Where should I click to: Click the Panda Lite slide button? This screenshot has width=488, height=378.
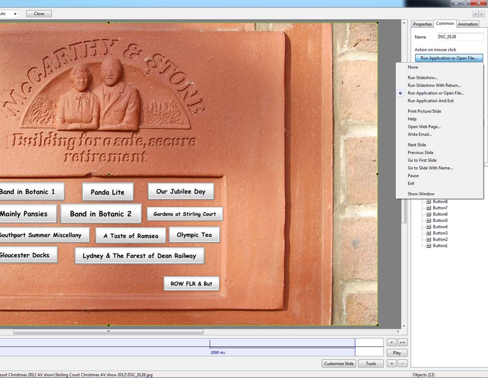tap(108, 192)
